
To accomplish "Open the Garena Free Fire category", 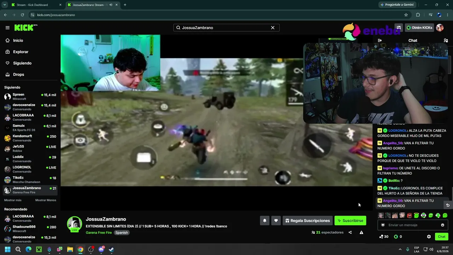I will 99,233.
